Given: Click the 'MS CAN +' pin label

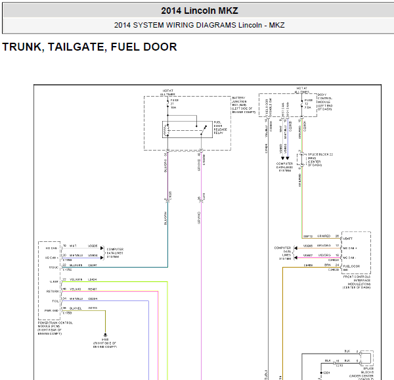Looking at the screenshot, I should point(350,249).
